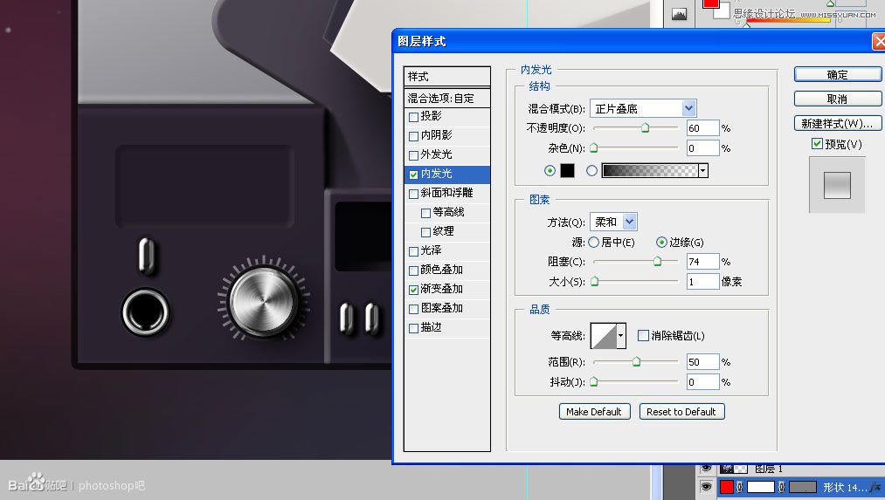Image resolution: width=885 pixels, height=500 pixels.
Task: Click the 抖动 jitter slider handle
Action: (x=594, y=381)
